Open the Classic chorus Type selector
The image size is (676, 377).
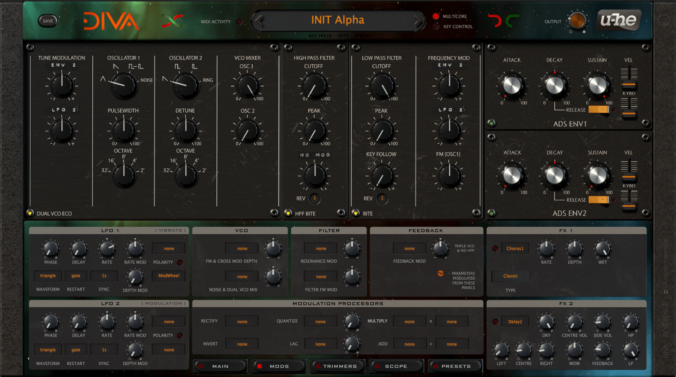pos(511,276)
